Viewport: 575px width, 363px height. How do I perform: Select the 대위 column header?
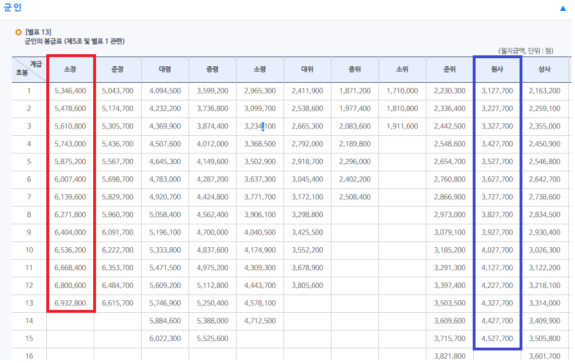308,69
